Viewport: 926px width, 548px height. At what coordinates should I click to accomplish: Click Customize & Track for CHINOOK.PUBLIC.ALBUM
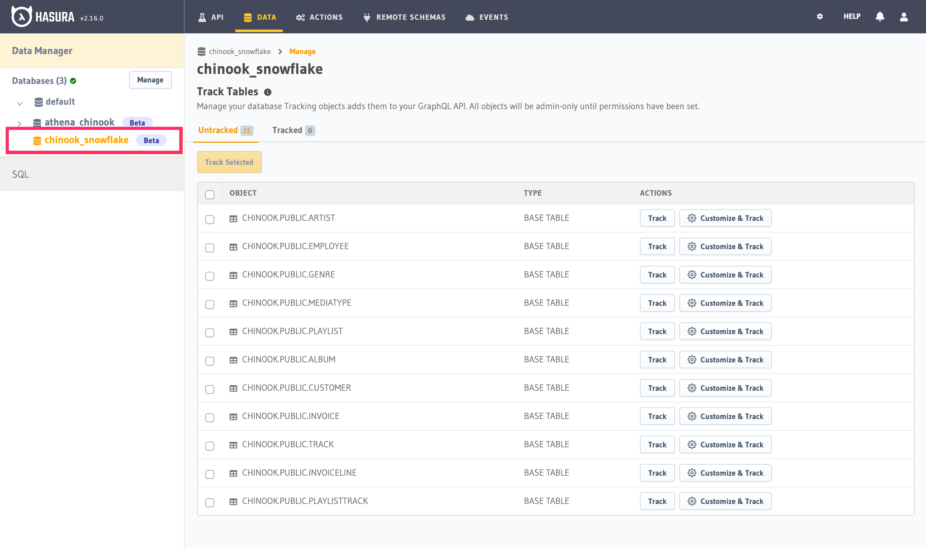725,360
